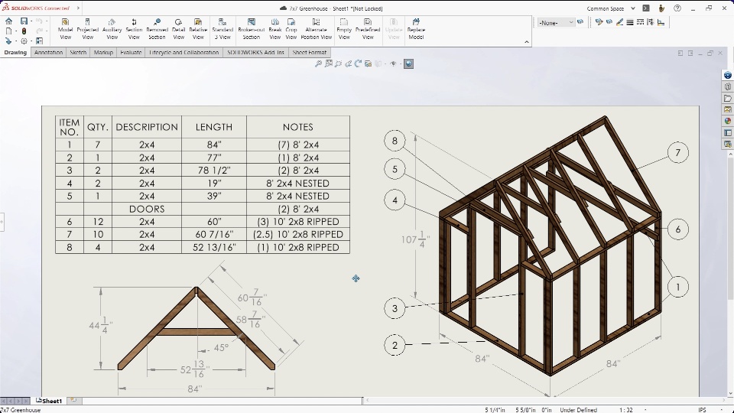
Task: Add a Break View
Action: coord(275,29)
